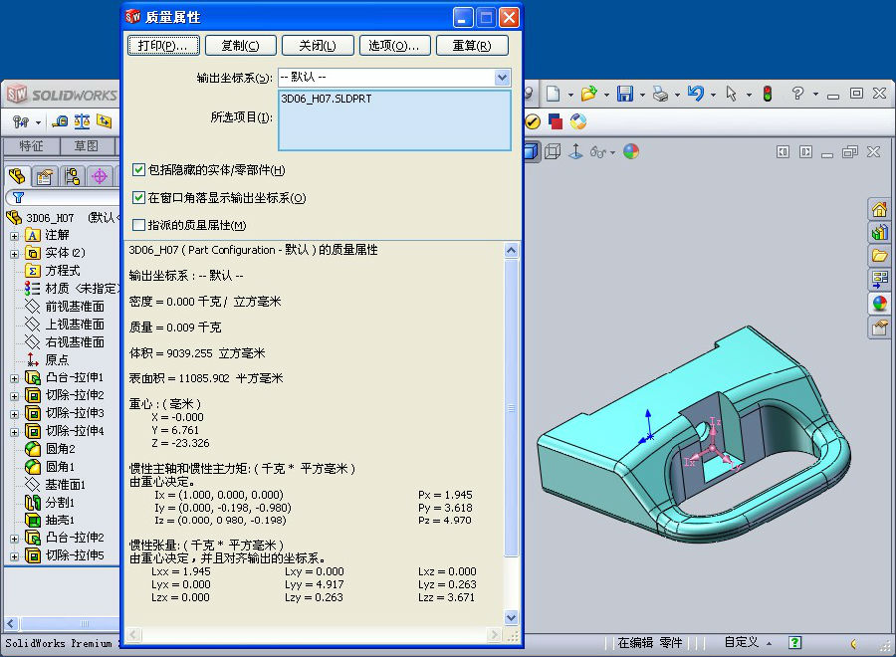The height and width of the screenshot is (657, 896).
Task: Expand the 凸台-拉伸1 feature node
Action: [x=14, y=378]
